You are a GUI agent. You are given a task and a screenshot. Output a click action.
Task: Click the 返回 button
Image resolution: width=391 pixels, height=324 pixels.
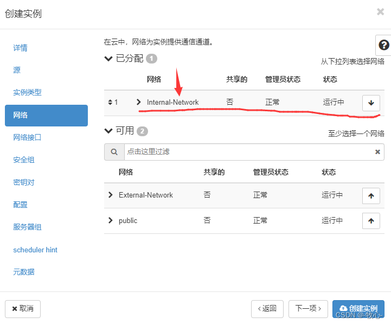[267, 309]
